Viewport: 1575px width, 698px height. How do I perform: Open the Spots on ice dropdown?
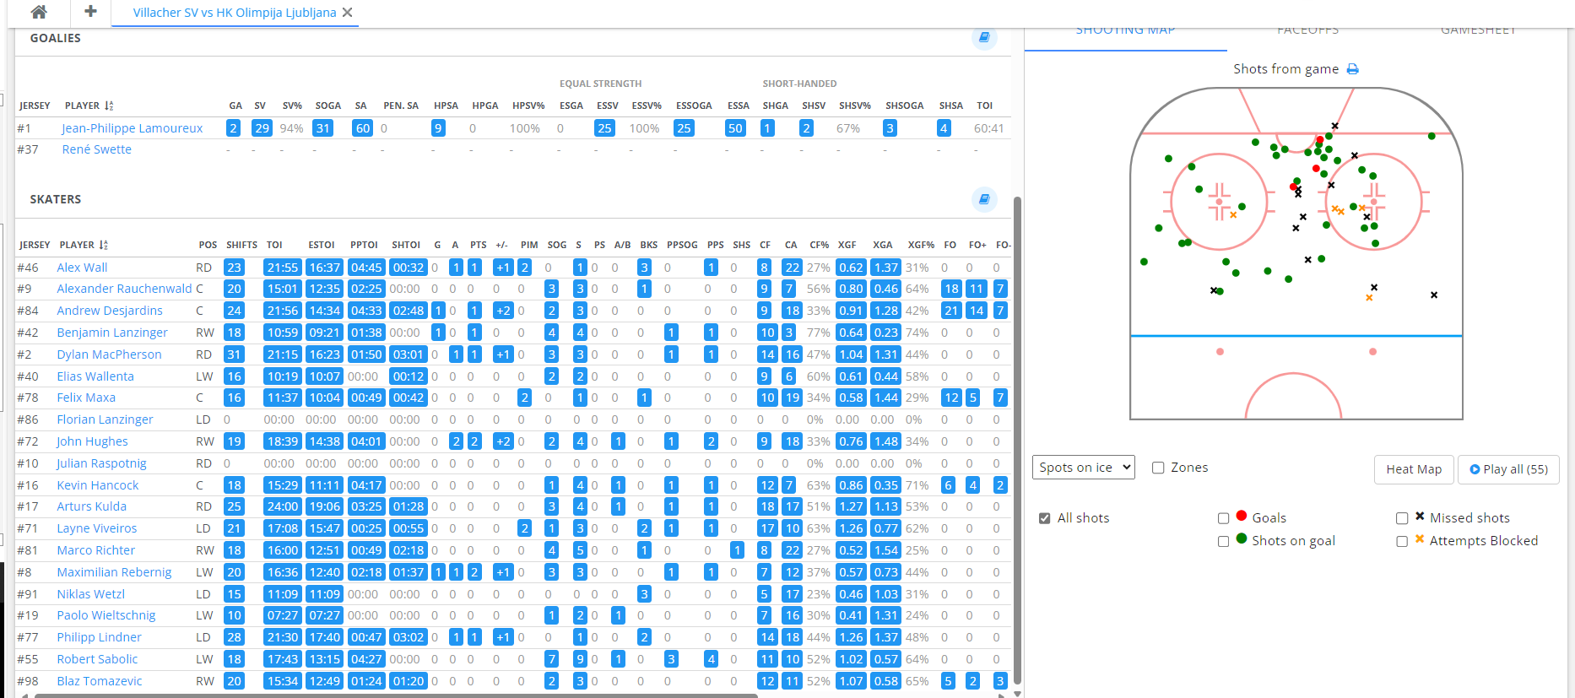pos(1083,468)
